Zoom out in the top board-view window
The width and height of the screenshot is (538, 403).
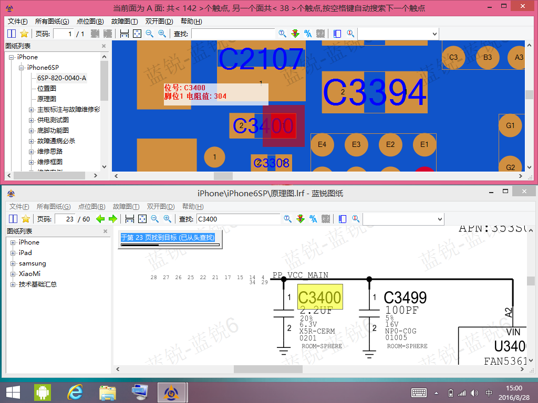[149, 34]
